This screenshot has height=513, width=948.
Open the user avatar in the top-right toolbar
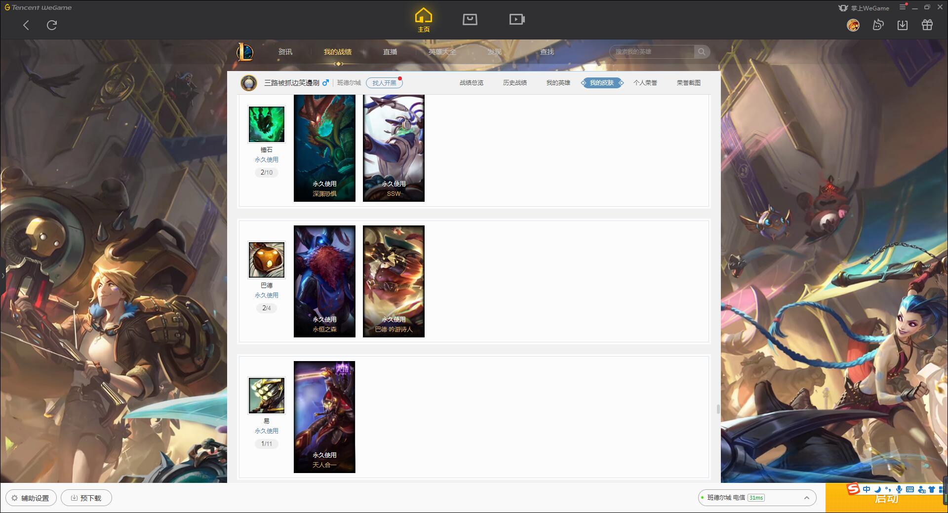[853, 25]
